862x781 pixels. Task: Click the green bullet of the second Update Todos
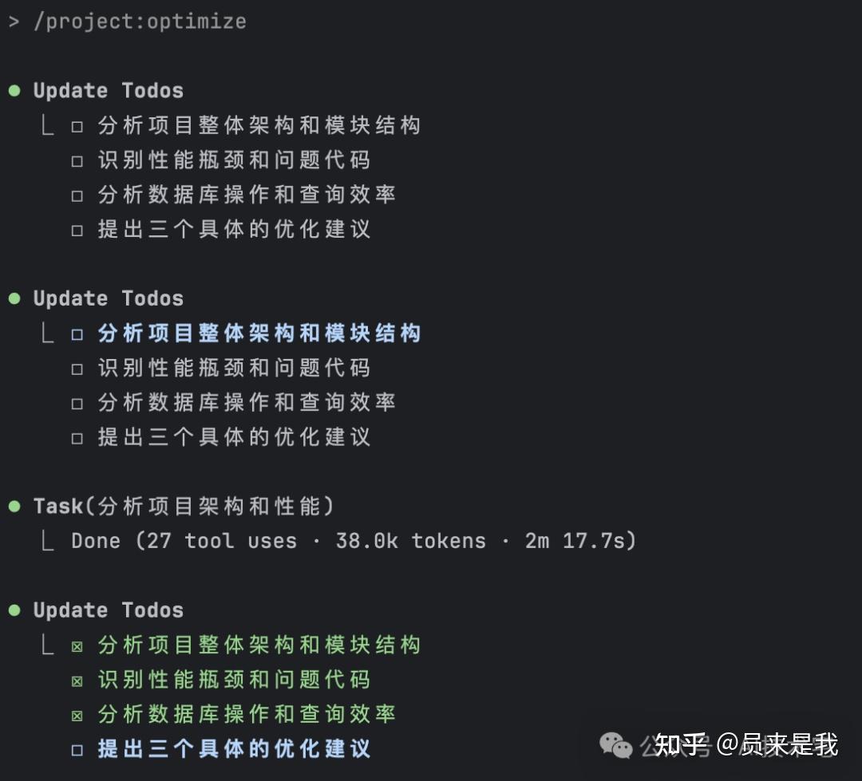coord(14,298)
